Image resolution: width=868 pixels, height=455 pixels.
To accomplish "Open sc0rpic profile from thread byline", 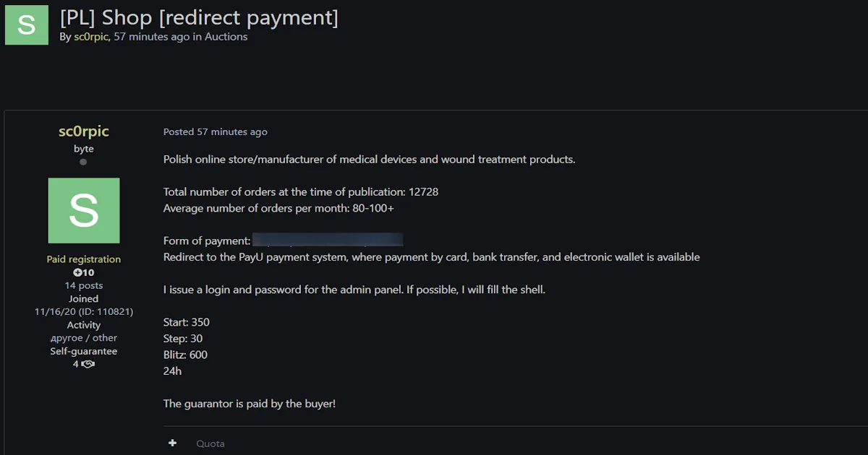I will (x=91, y=37).
